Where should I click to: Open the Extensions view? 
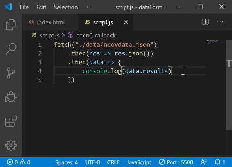11,121
